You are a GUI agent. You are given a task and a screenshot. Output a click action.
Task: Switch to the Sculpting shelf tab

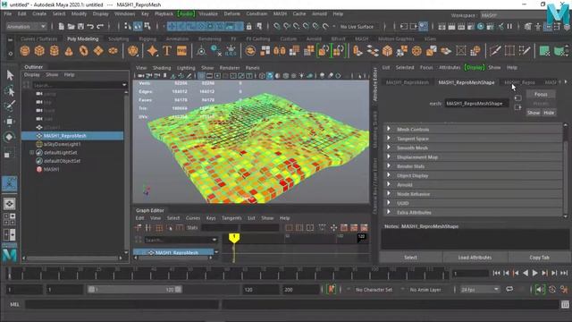pos(118,38)
